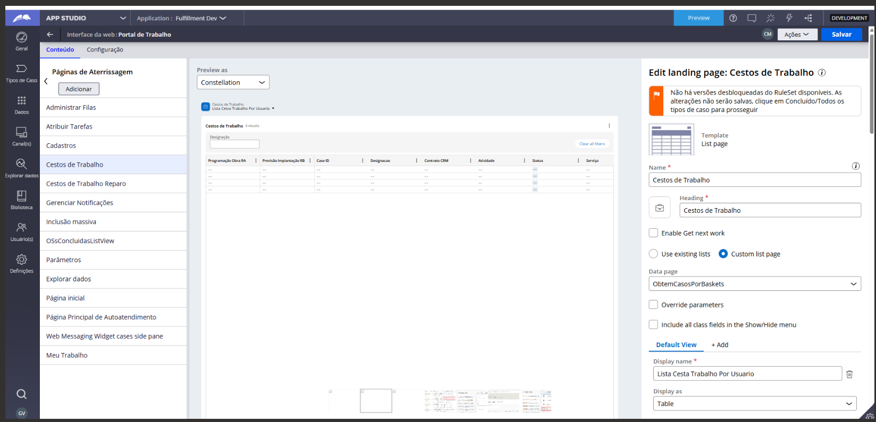Click the Adicionar button

pyautogui.click(x=79, y=89)
